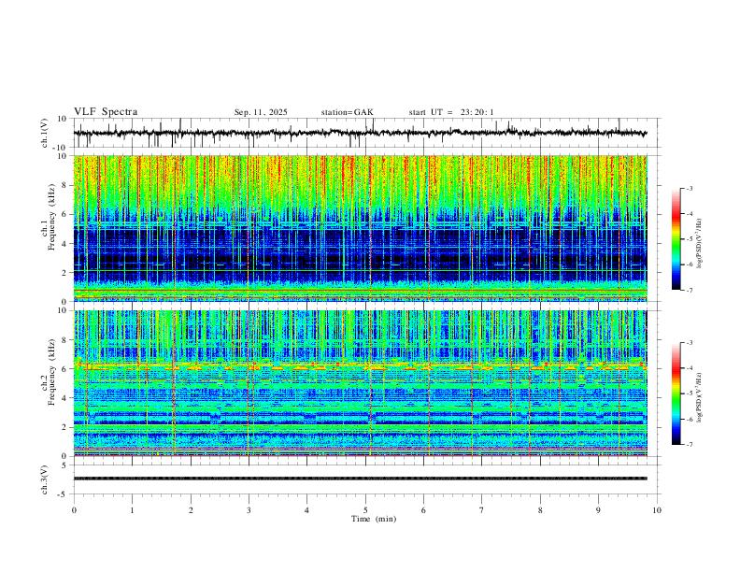Click the ch.1 spectrogram color bar
The image size is (740, 572).
click(x=676, y=239)
